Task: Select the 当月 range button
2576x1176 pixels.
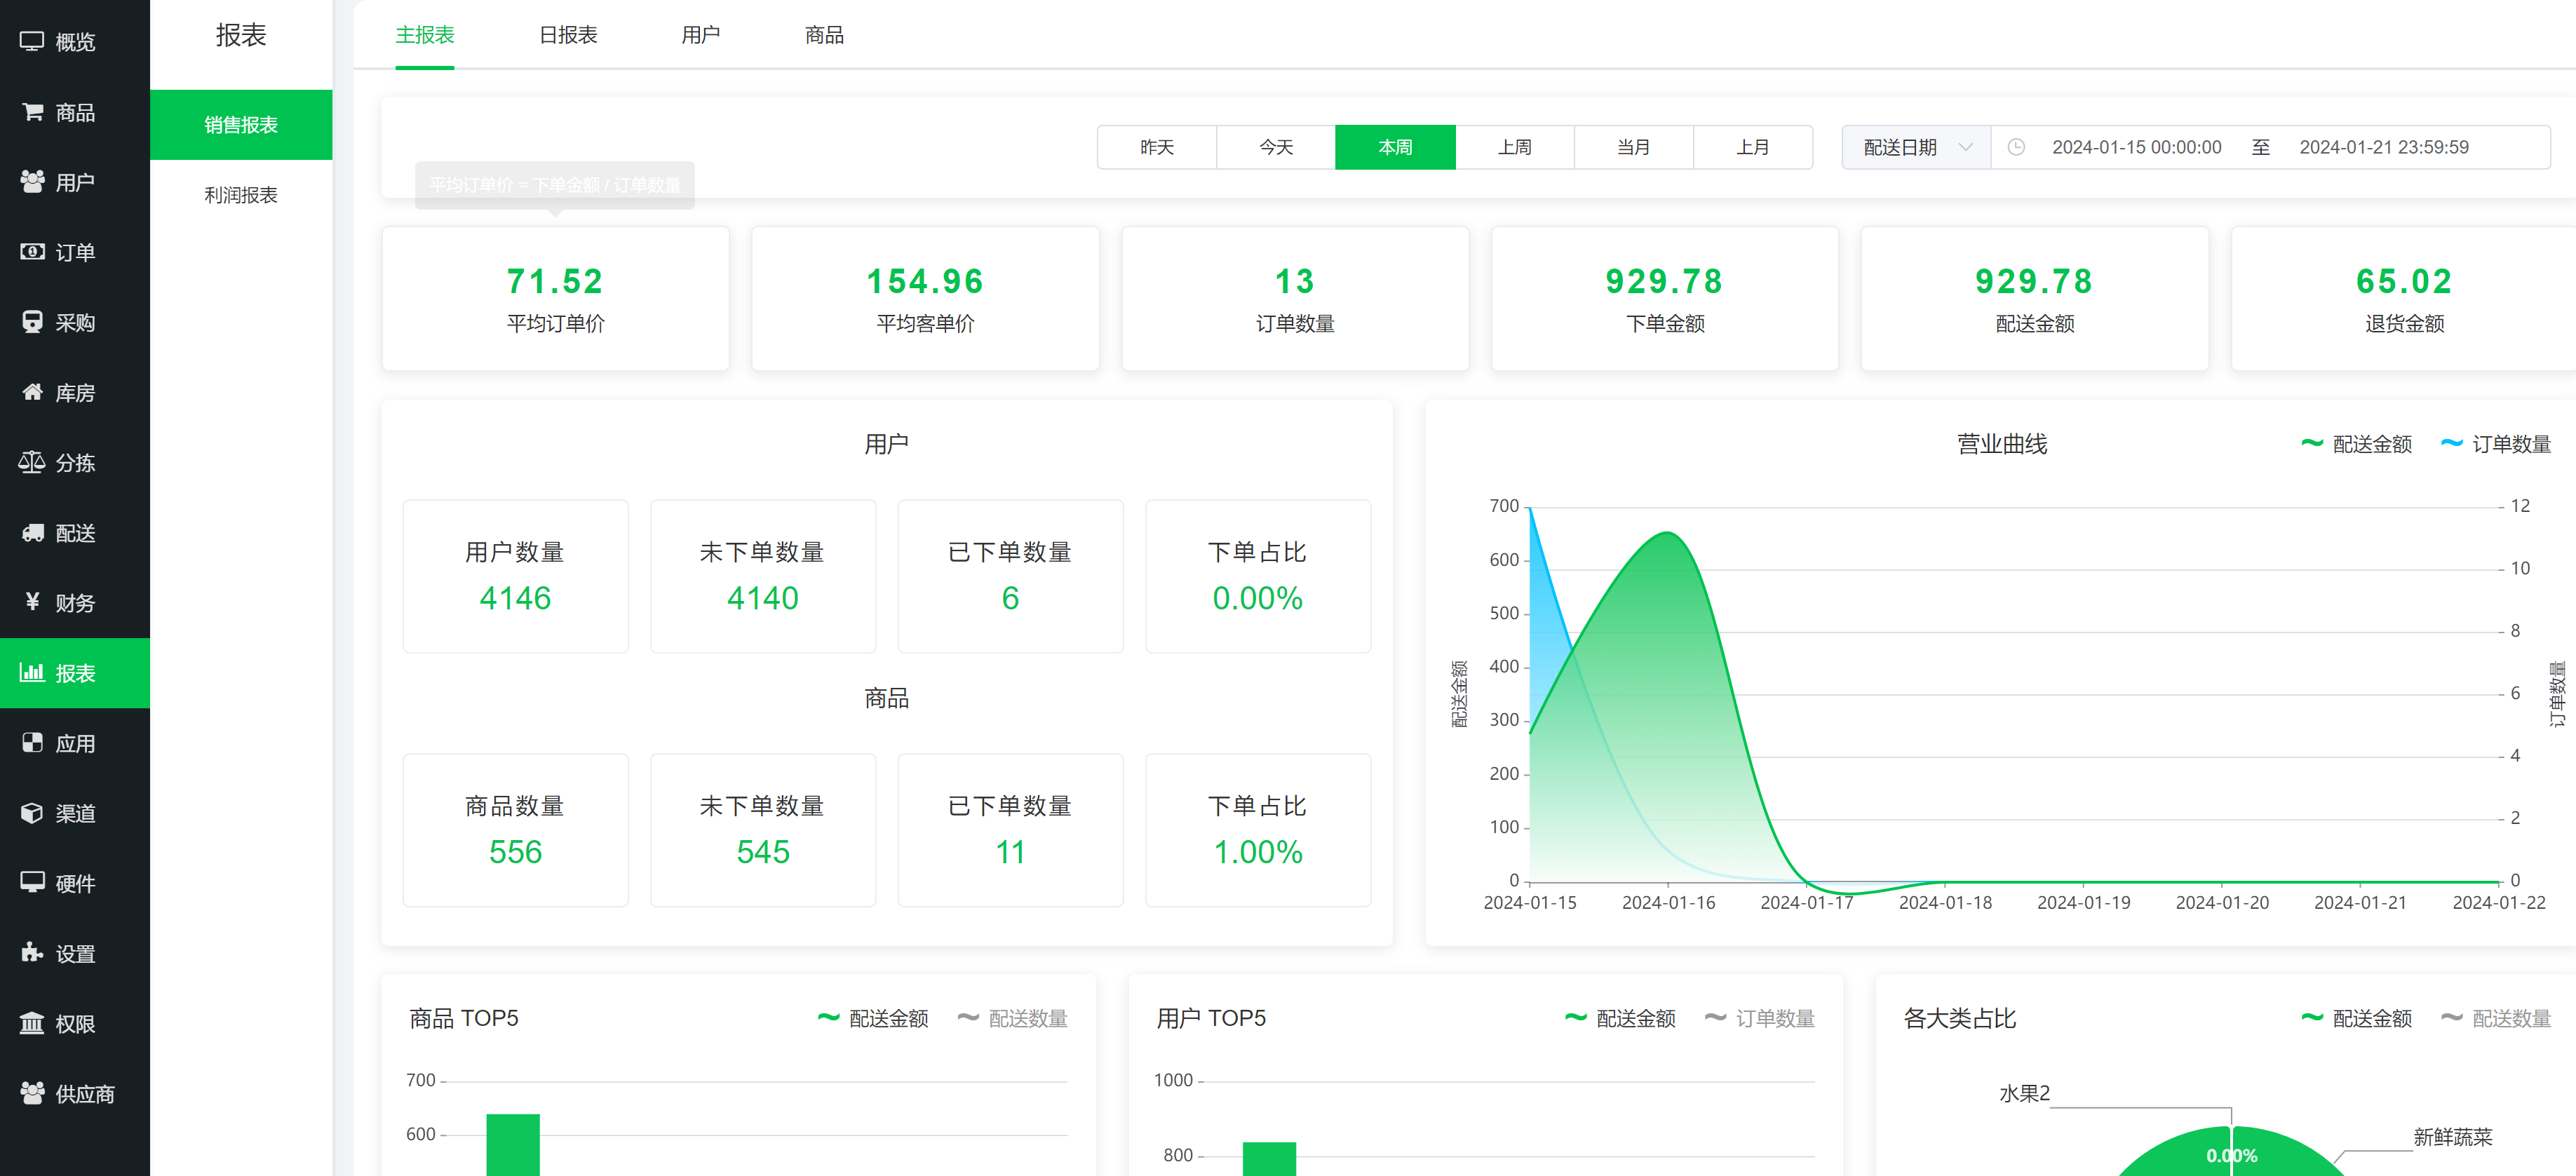Action: coord(1634,147)
